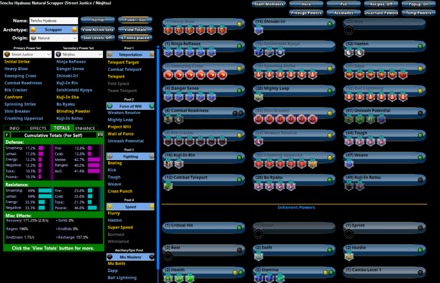Toggle the Recipes: Off button
440x283 pixels.
click(382, 4)
